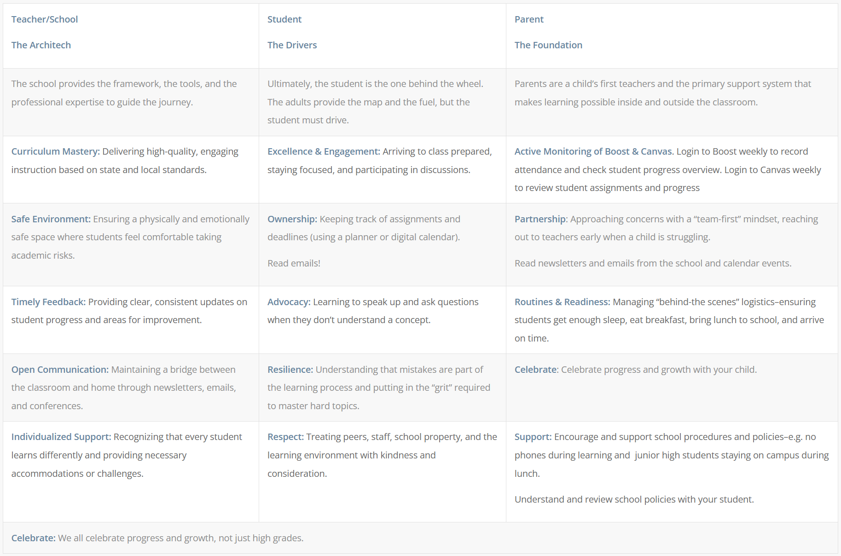Click the Resilience heading

click(x=290, y=370)
